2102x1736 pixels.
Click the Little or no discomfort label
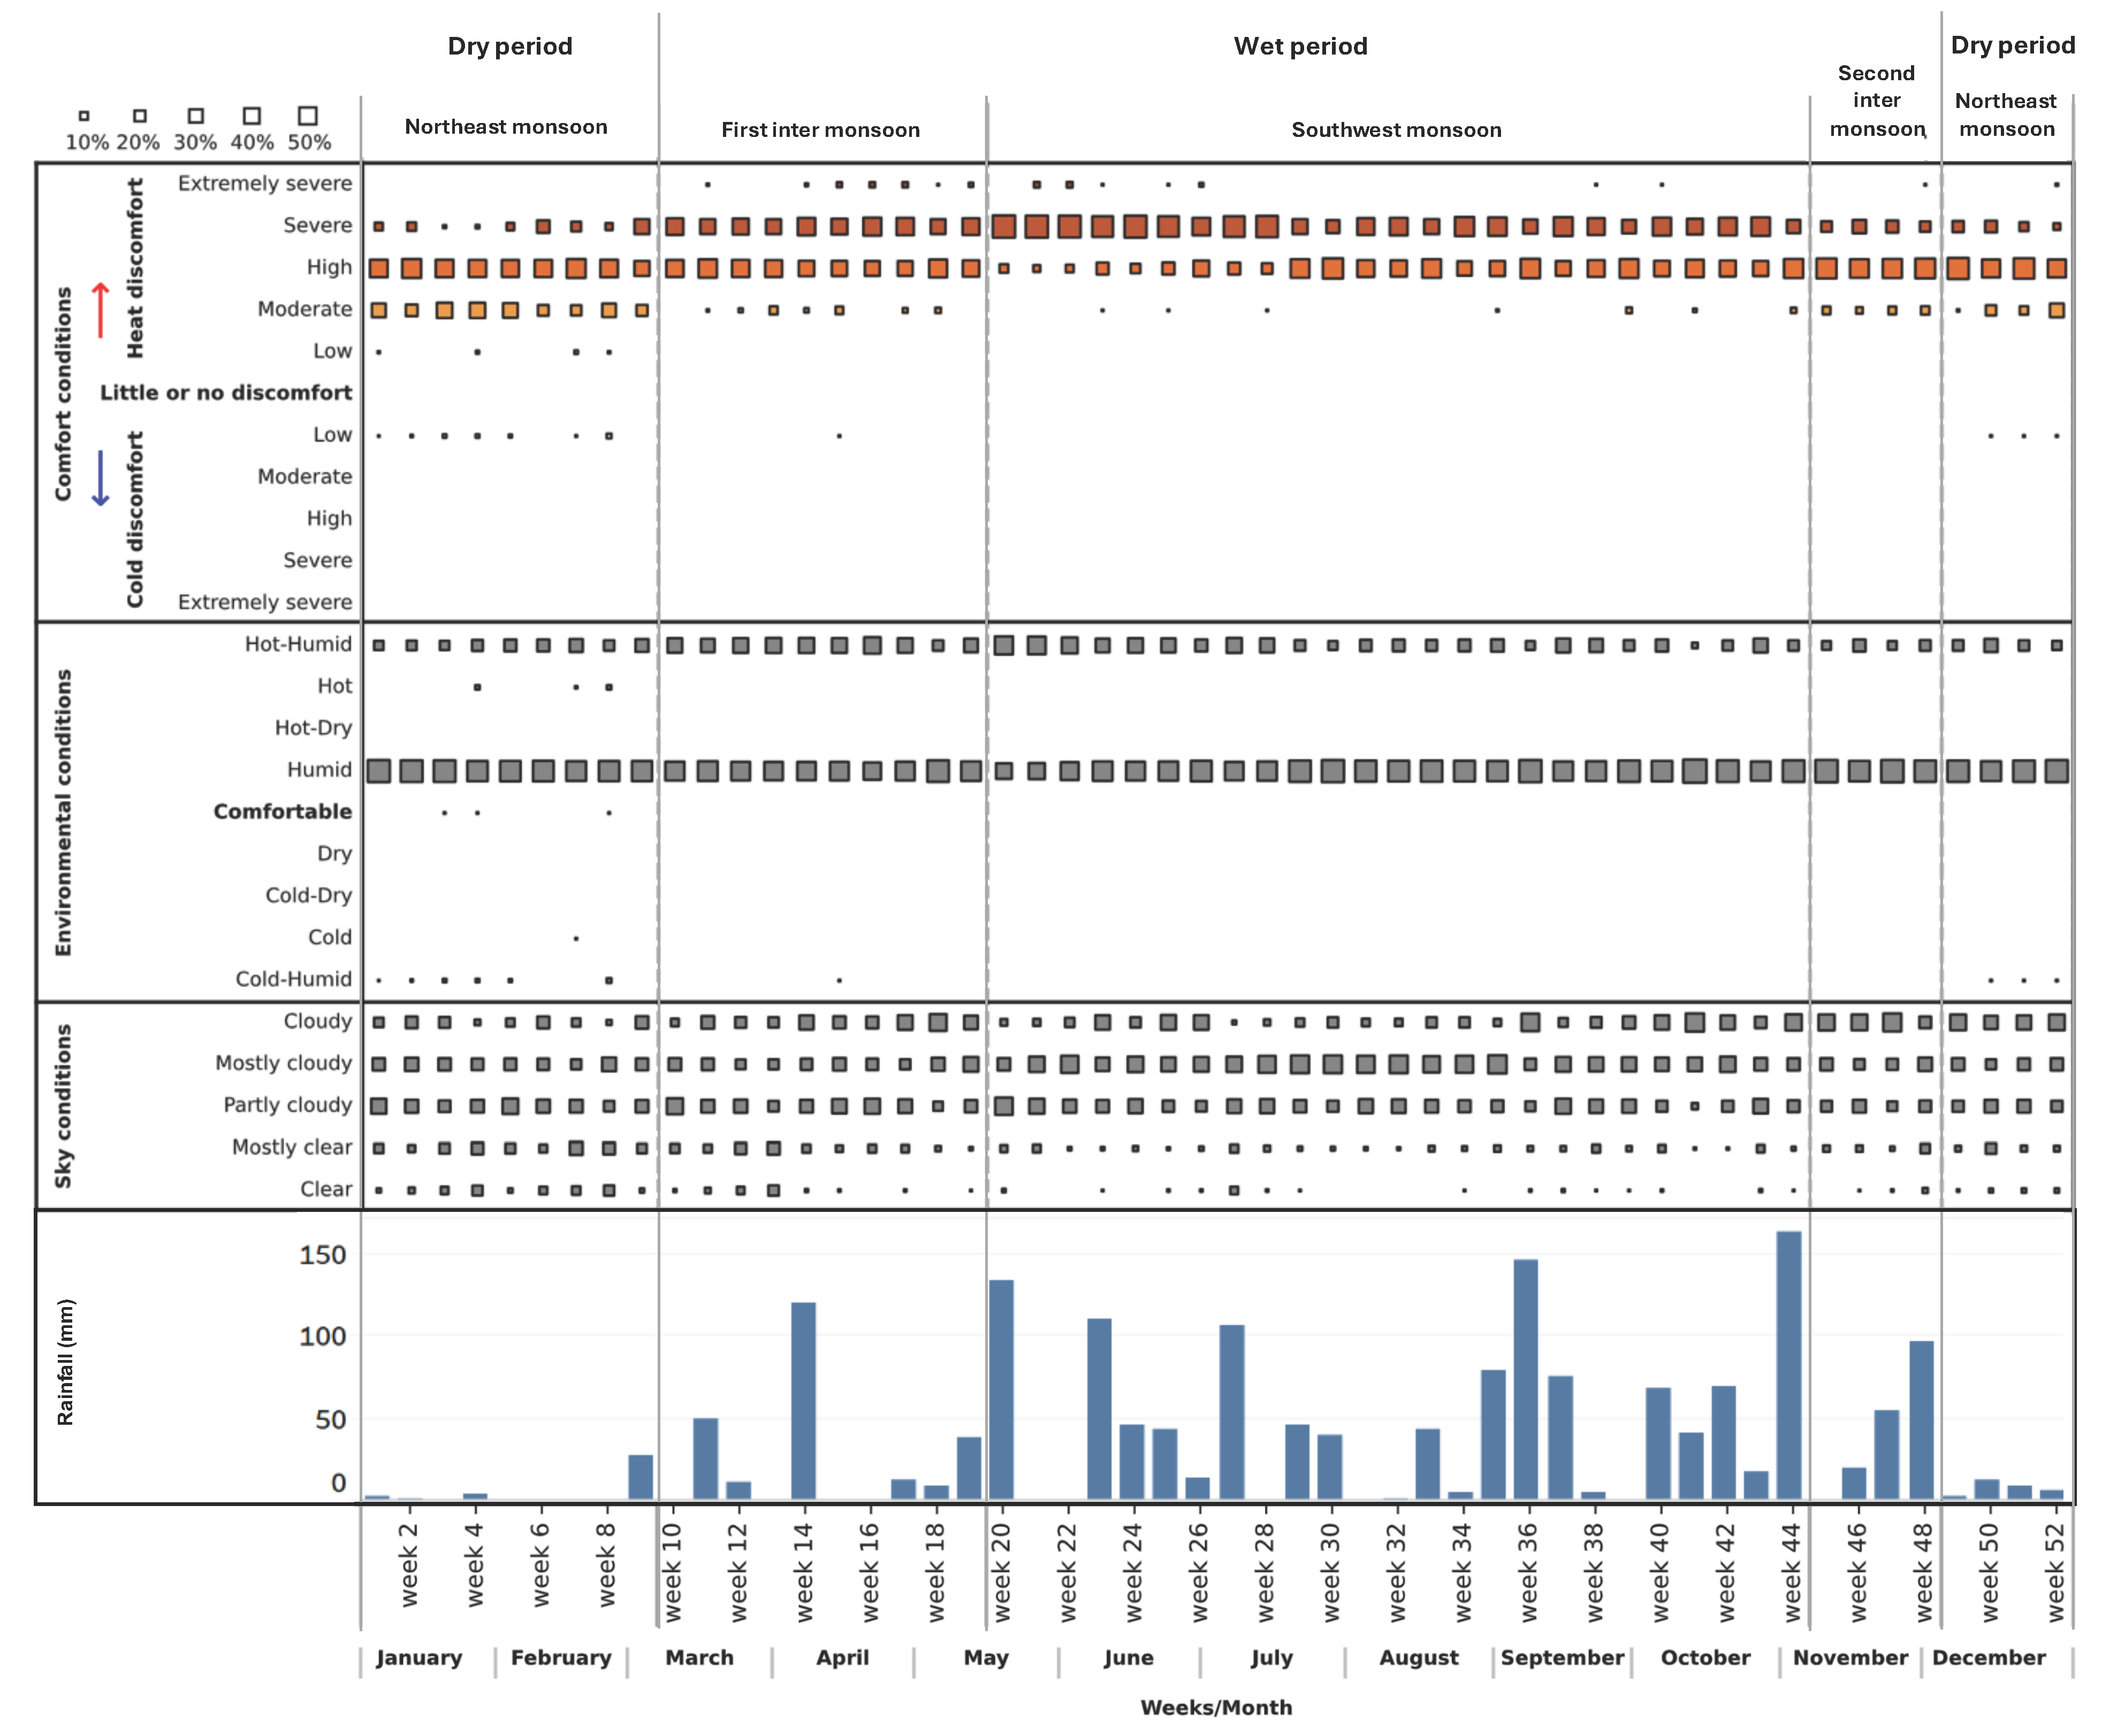226,393
